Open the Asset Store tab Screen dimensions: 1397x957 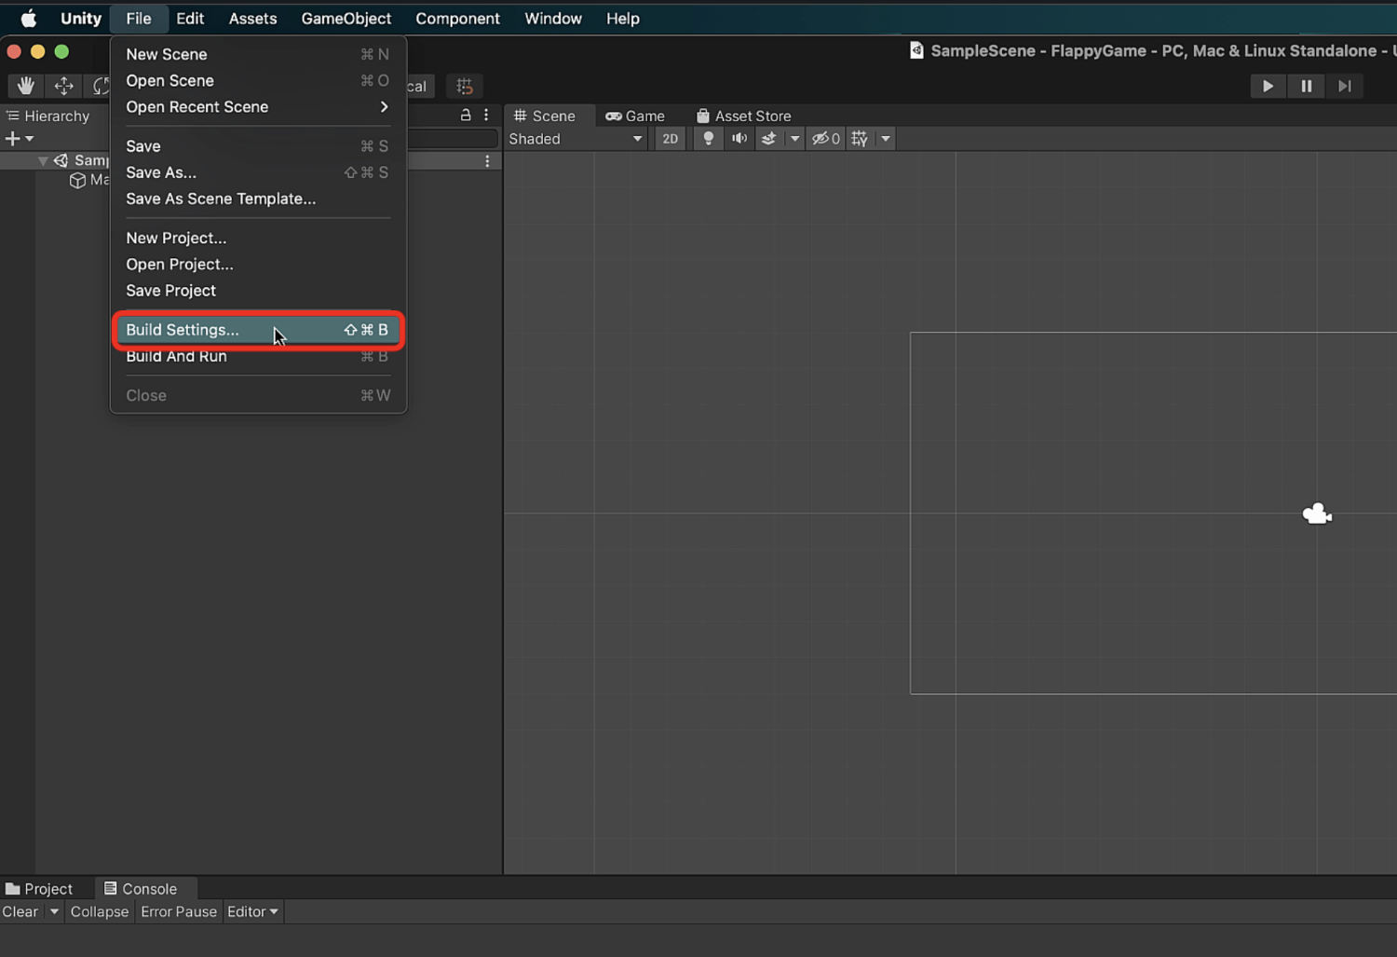tap(744, 116)
